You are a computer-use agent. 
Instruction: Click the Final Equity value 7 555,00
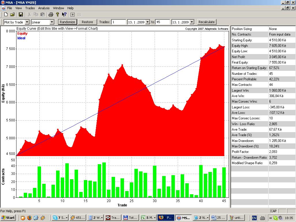click(277, 62)
